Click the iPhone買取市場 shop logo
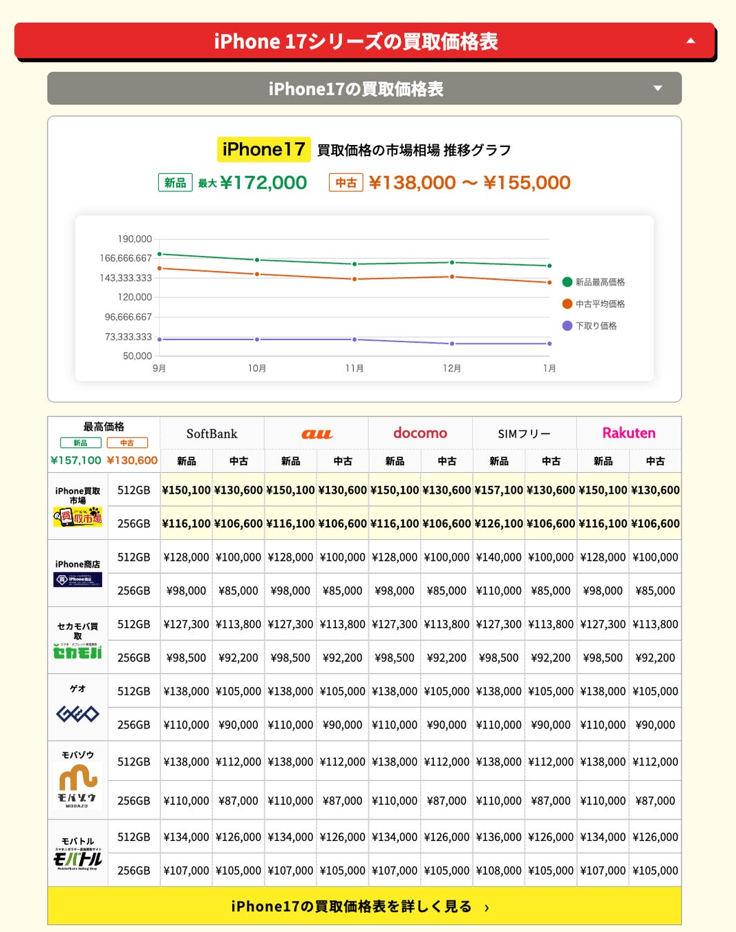Image resolution: width=736 pixels, height=932 pixels. click(x=77, y=516)
